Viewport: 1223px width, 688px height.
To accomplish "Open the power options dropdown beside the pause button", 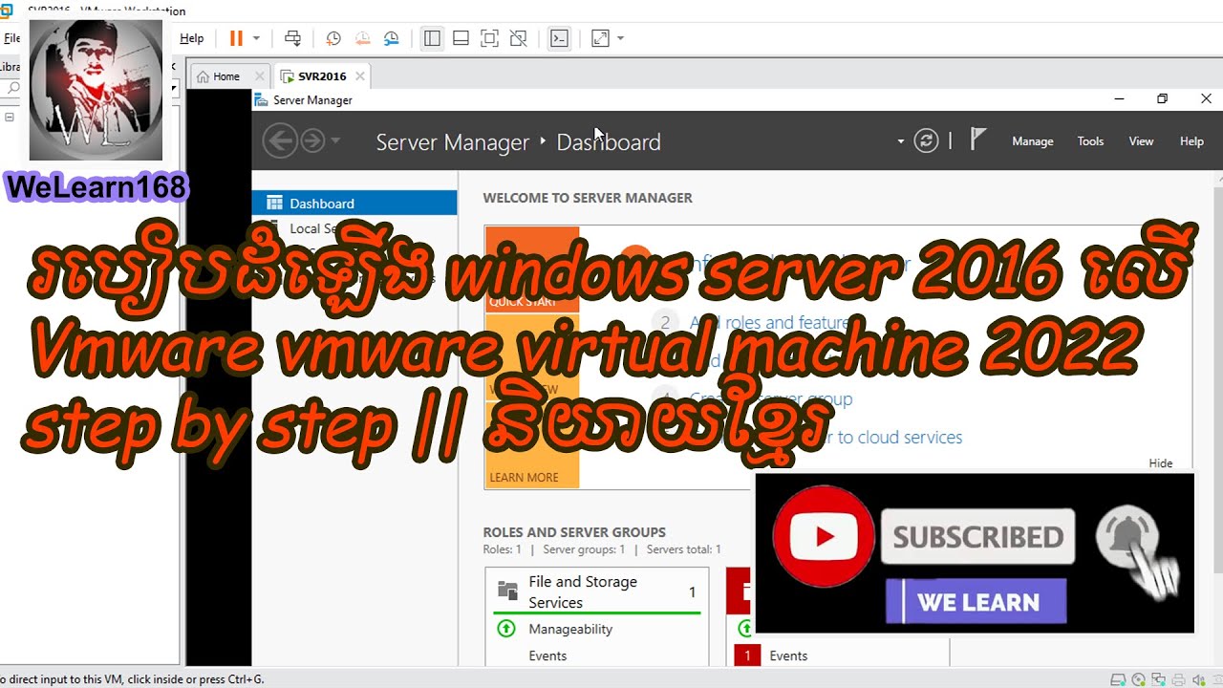I will [x=256, y=38].
